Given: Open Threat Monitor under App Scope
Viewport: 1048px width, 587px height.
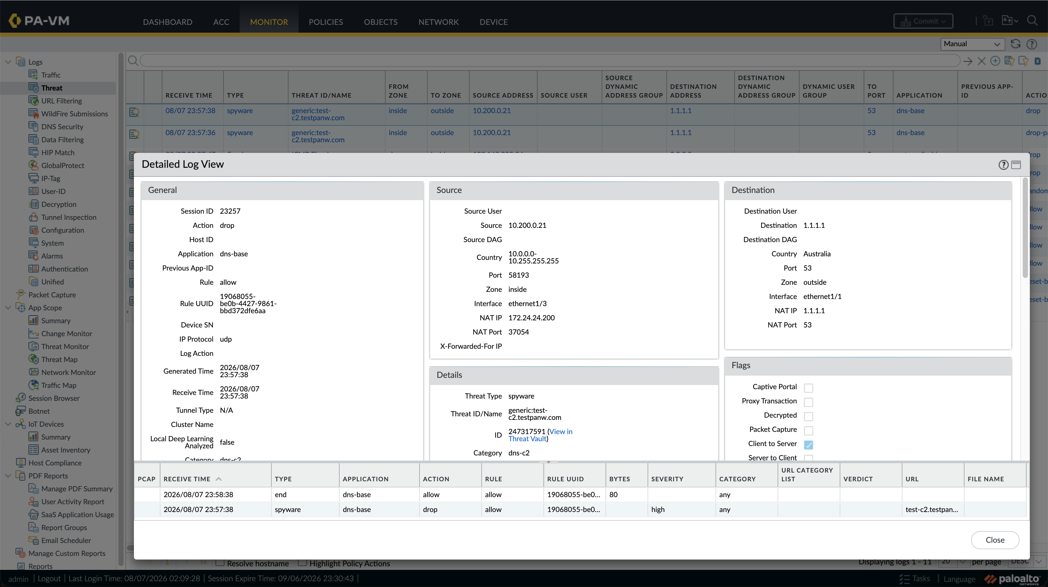Looking at the screenshot, I should click(65, 346).
